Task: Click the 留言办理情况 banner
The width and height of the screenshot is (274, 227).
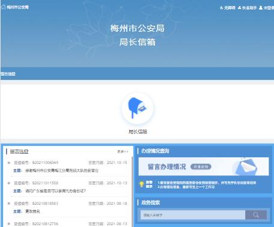Action: pos(204,166)
